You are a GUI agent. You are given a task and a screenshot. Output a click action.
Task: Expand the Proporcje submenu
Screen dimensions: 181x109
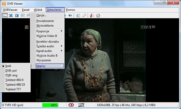(50, 31)
